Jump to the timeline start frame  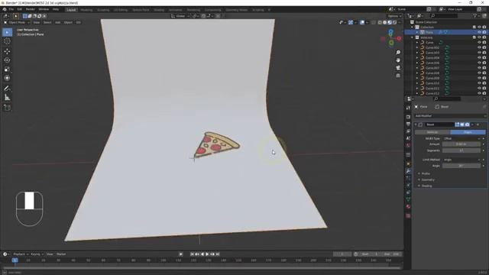pyautogui.click(x=192, y=254)
